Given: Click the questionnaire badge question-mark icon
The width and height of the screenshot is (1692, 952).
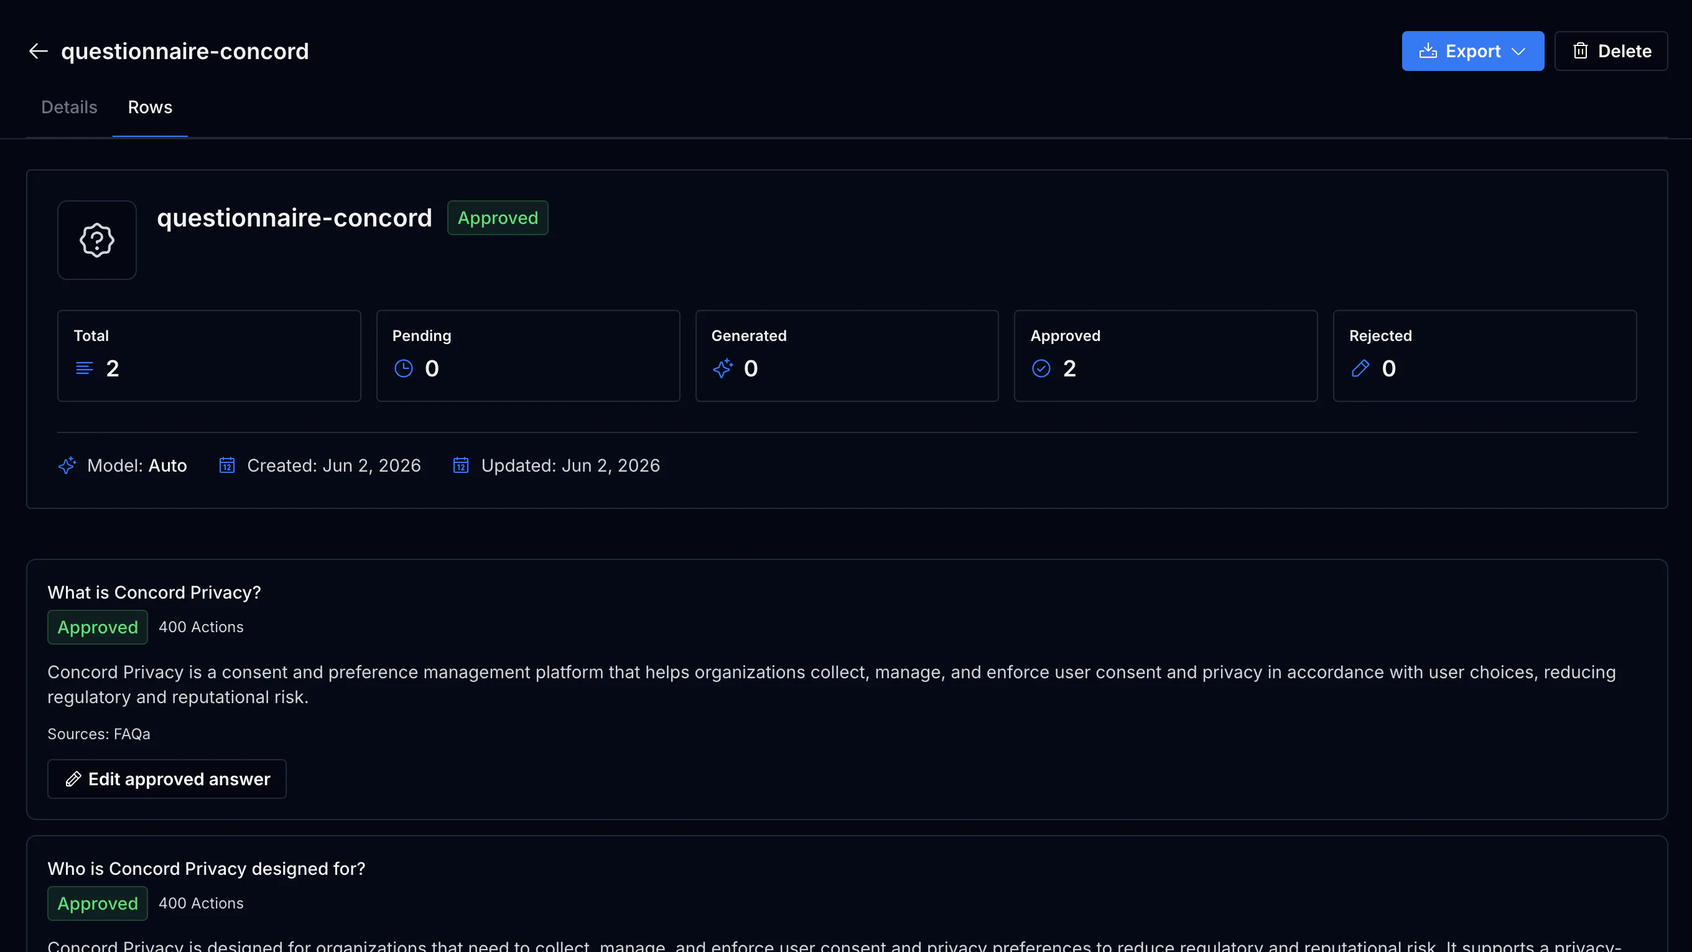Looking at the screenshot, I should click(x=97, y=240).
